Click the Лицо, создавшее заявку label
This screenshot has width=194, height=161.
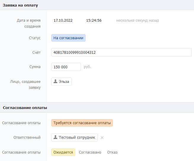click(25, 85)
